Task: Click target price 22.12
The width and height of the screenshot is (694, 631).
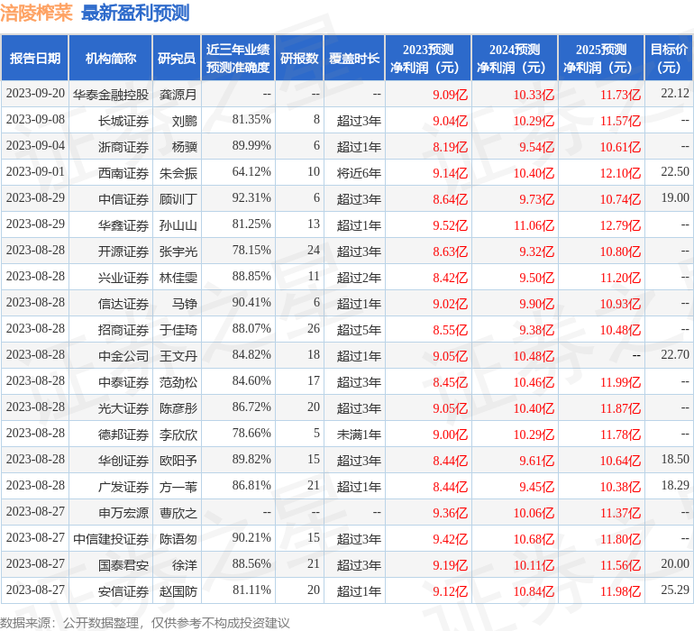Action: click(675, 94)
